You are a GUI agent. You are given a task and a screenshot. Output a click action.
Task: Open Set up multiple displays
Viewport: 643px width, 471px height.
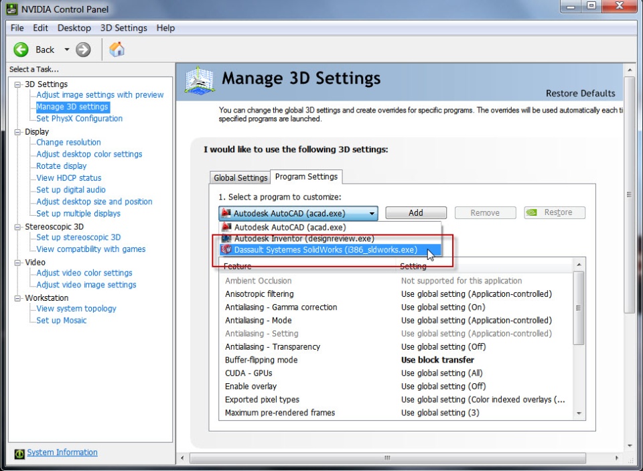(78, 214)
